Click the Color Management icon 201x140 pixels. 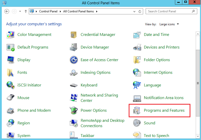11,35
